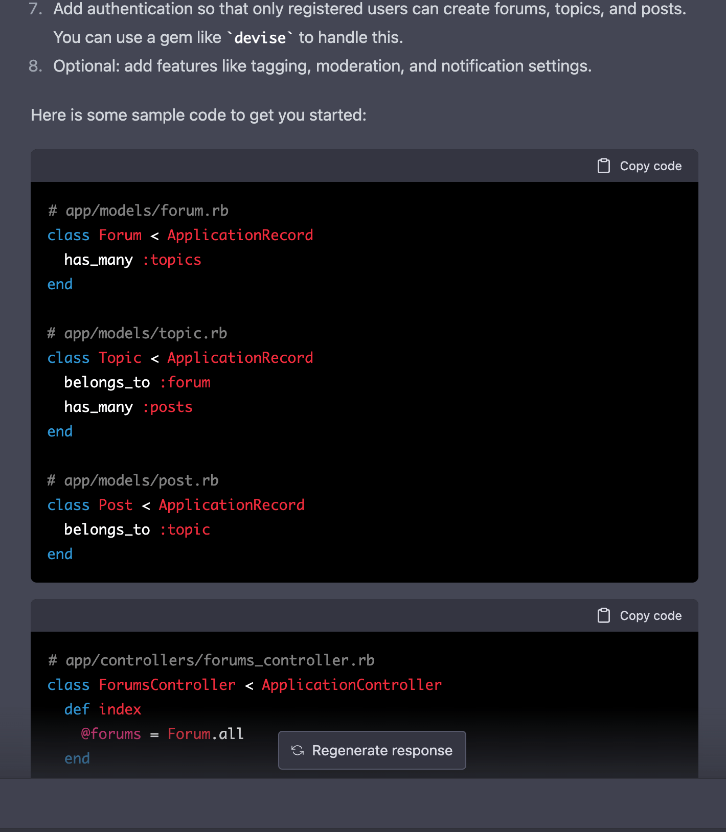The width and height of the screenshot is (726, 832).
Task: Click the 'def index' method line
Action: coord(103,709)
